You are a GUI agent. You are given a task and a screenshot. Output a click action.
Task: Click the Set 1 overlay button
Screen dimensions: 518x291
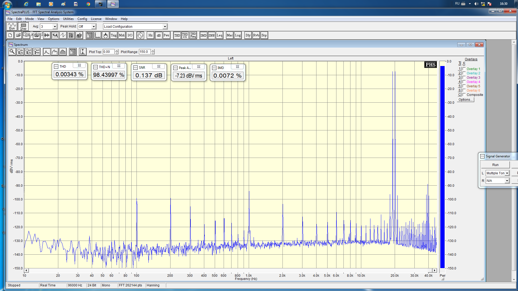click(x=460, y=69)
